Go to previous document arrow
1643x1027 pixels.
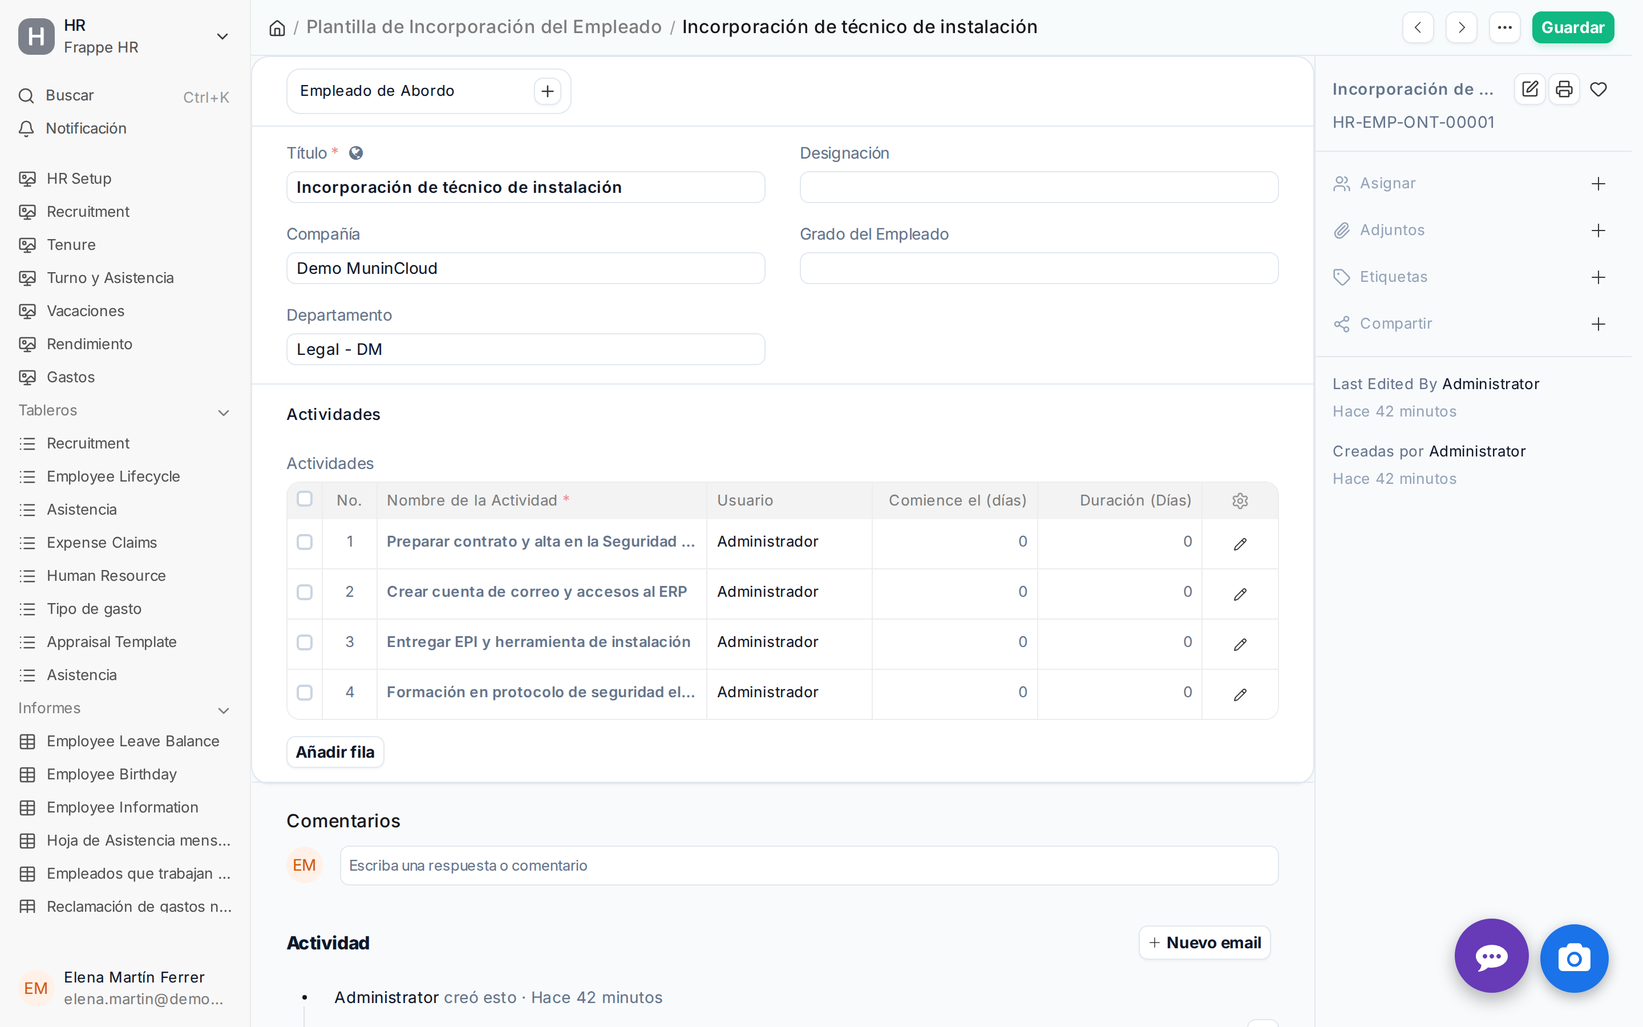(1418, 28)
